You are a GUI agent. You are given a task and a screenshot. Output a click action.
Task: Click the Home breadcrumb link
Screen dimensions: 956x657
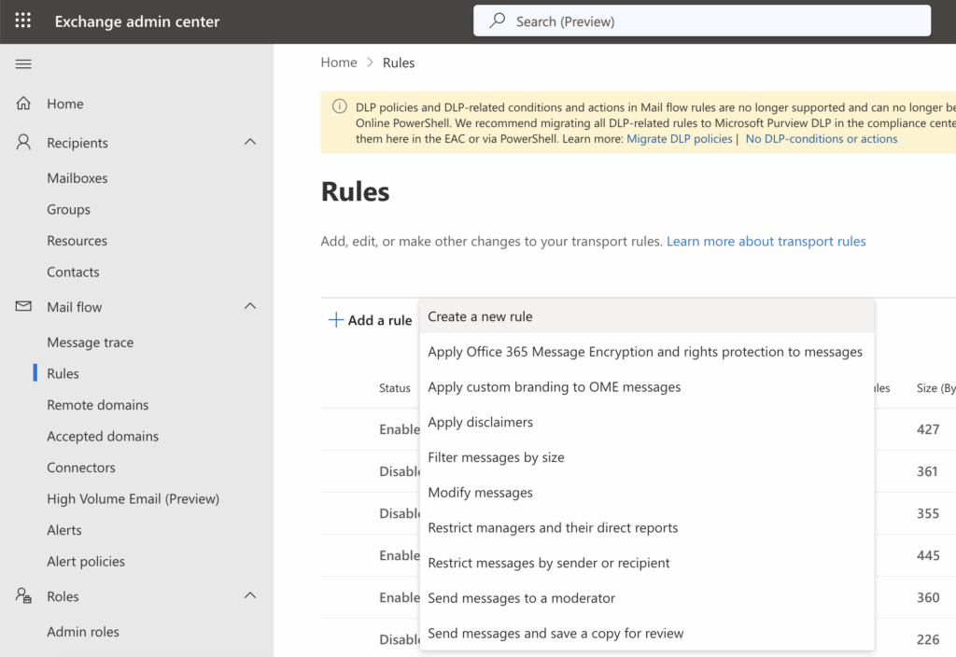tap(338, 62)
